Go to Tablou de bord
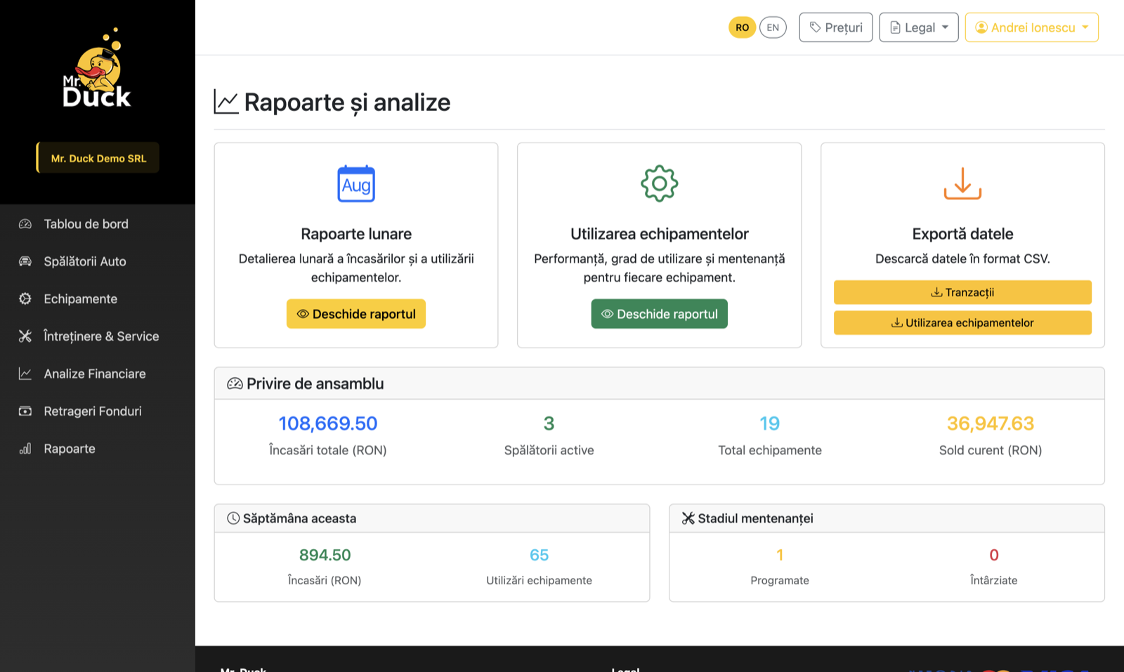The width and height of the screenshot is (1124, 672). 98,224
